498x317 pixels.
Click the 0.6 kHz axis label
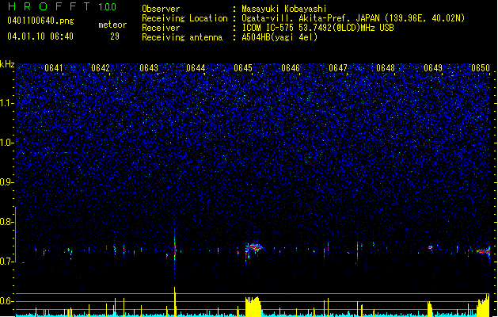(x=7, y=301)
